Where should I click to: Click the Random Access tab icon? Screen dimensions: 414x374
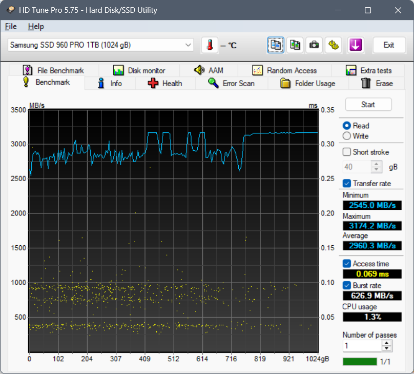[x=257, y=70]
